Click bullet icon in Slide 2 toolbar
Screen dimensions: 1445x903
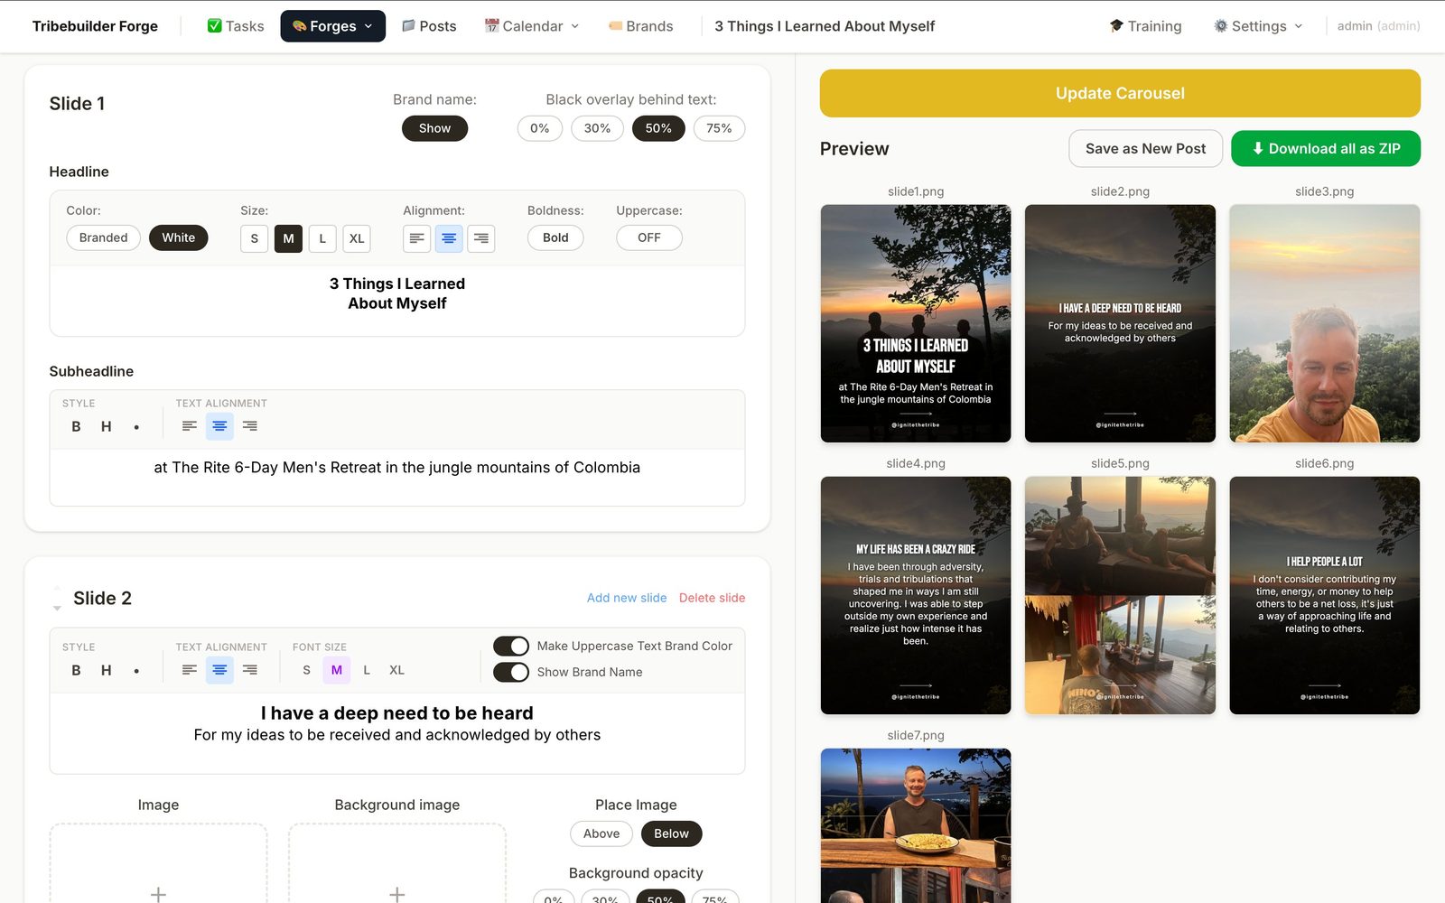pos(136,670)
